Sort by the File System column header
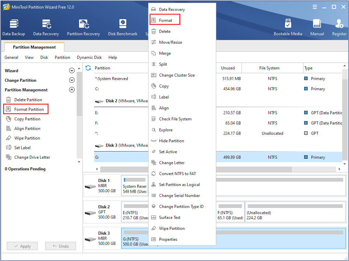The height and width of the screenshot is (261, 349). (272, 68)
